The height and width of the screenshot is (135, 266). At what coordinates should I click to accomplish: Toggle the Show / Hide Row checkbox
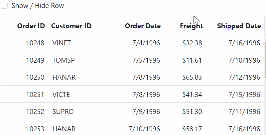pyautogui.click(x=4, y=6)
